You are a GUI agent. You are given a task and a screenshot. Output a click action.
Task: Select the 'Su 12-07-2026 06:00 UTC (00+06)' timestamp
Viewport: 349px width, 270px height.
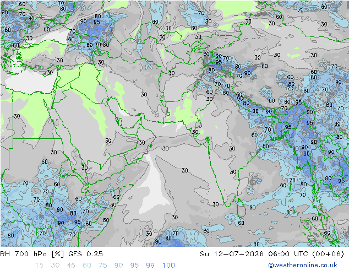tap(272, 254)
